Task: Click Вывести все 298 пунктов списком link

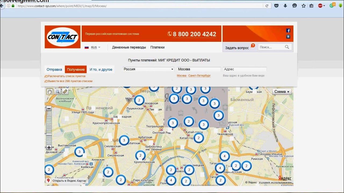Action: [x=70, y=81]
